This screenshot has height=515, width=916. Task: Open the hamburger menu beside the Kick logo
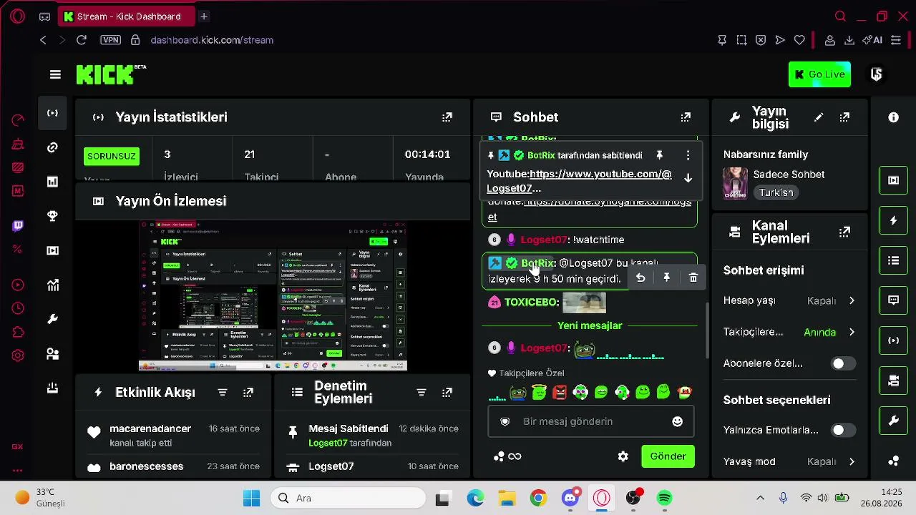click(x=55, y=74)
